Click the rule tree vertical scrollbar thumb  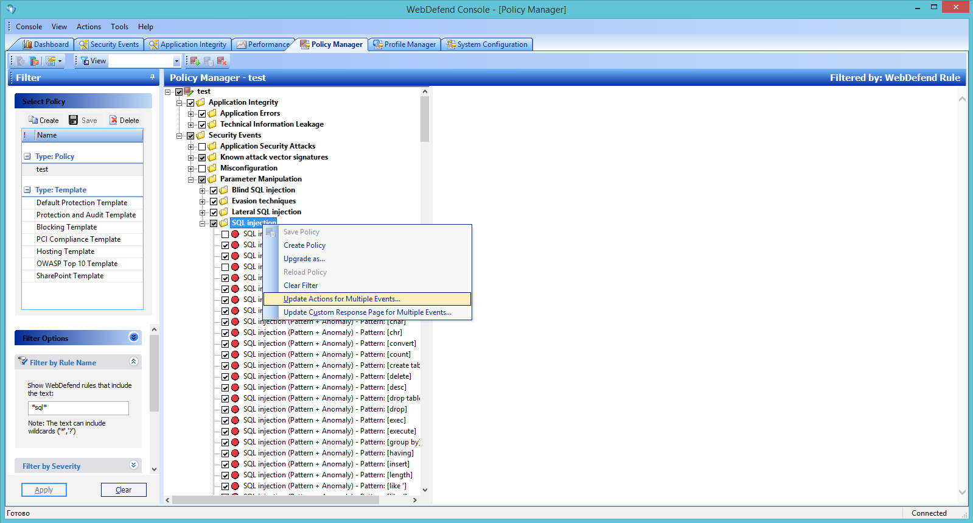[425, 119]
